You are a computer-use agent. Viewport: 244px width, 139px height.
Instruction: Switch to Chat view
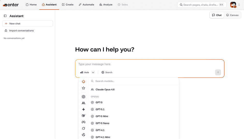[x=217, y=15]
